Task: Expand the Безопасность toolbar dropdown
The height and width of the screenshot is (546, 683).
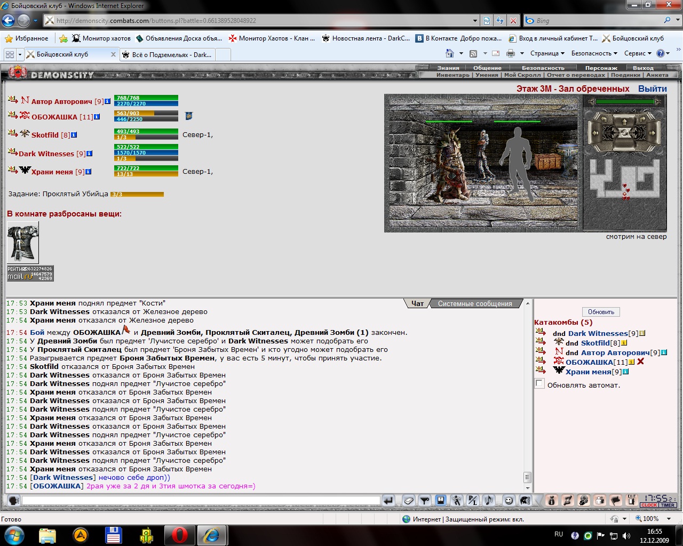Action: (x=594, y=53)
